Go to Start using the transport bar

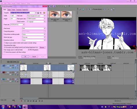(40, 101)
